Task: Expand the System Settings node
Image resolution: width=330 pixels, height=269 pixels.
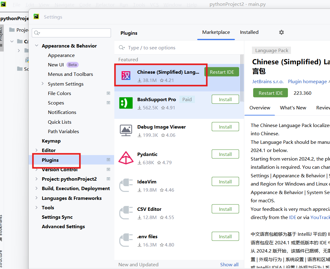Action: pos(42,84)
